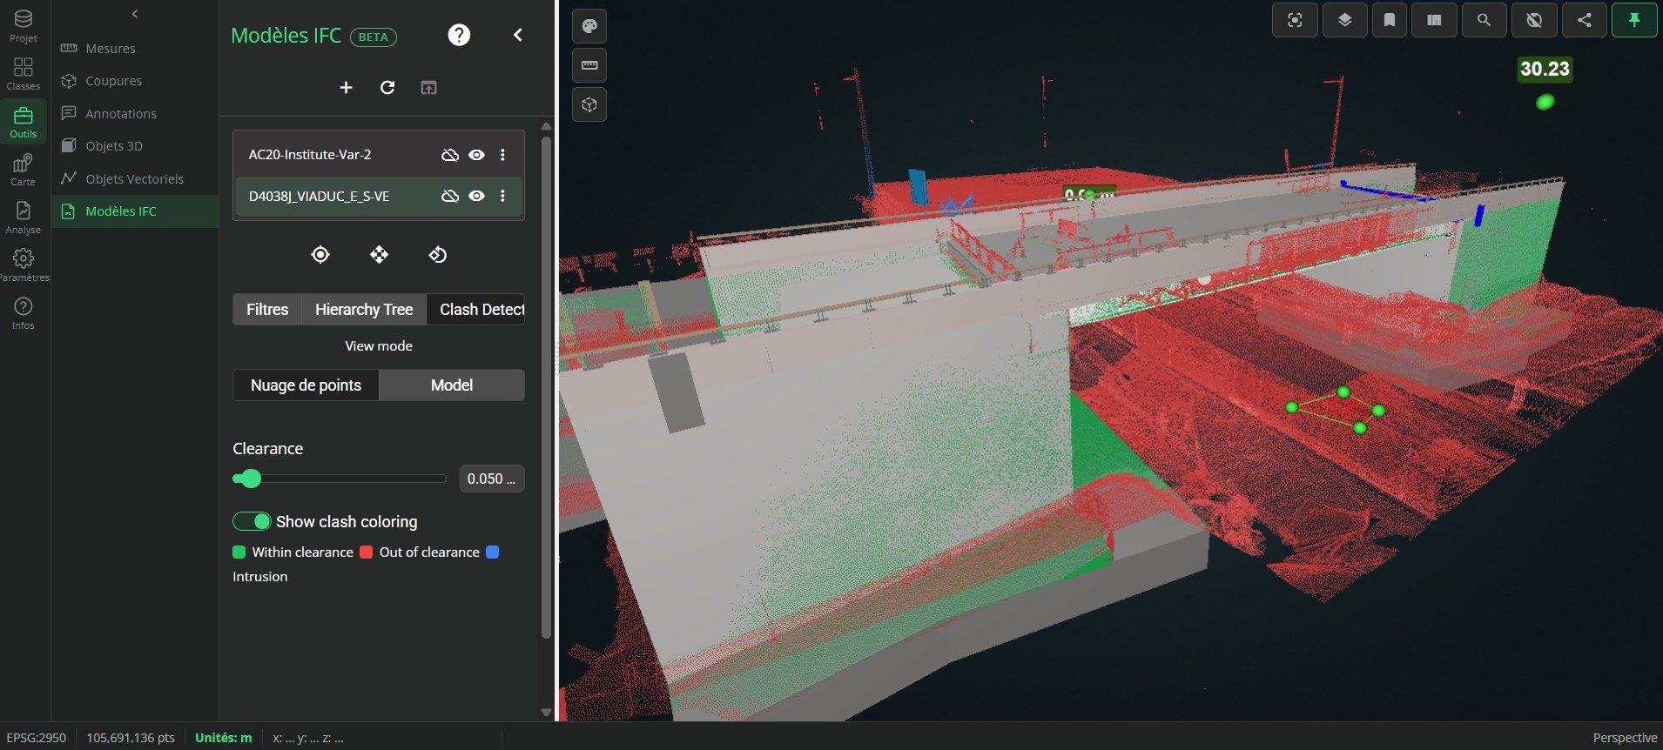Select the move/translate model tool
1663x750 pixels.
point(379,254)
